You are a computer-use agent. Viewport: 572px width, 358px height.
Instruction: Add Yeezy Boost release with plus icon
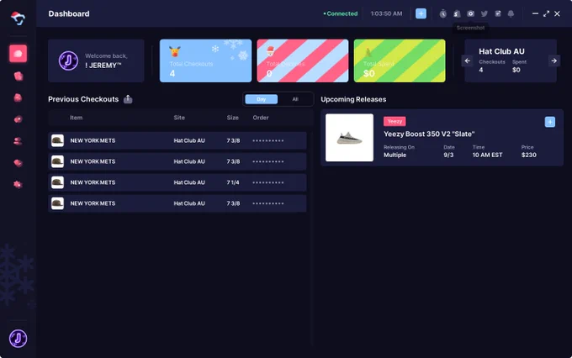coord(550,122)
